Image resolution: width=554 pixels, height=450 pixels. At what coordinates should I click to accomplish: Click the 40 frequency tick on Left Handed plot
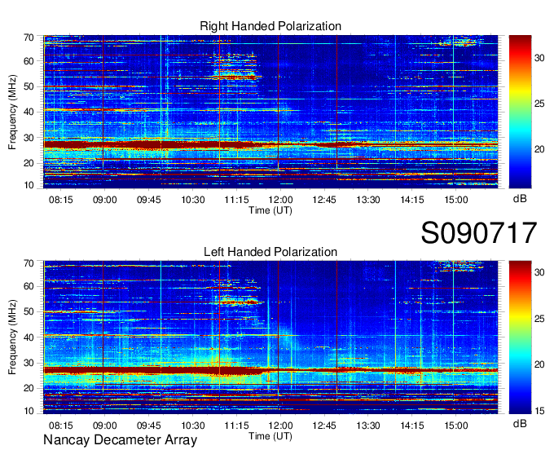coord(29,337)
